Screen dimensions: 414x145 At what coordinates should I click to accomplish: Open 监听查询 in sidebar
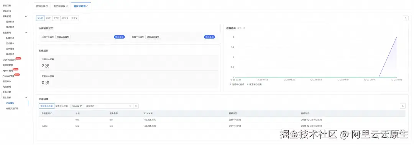(x=10, y=49)
